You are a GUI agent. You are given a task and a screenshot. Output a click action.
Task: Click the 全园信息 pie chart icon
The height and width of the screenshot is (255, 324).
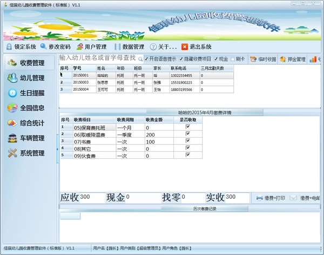[x=12, y=108]
